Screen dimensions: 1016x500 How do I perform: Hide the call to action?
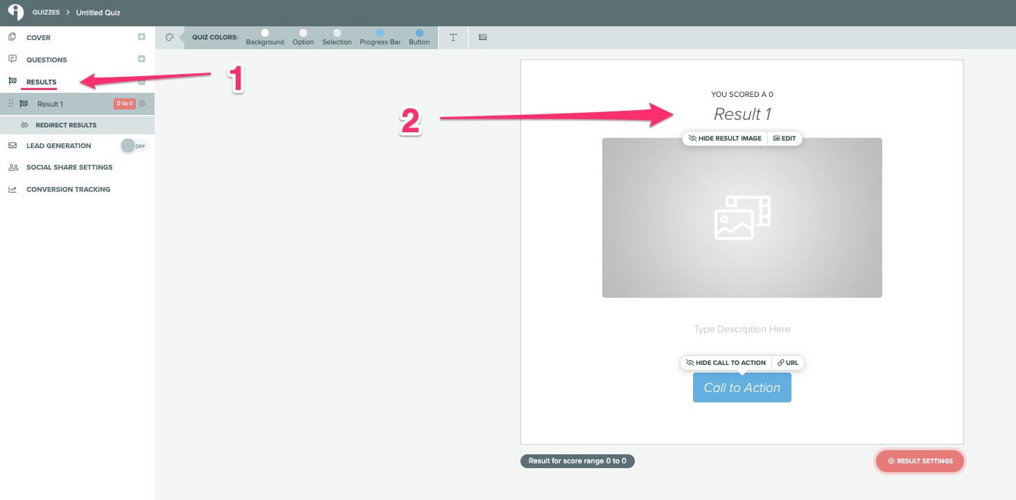726,362
